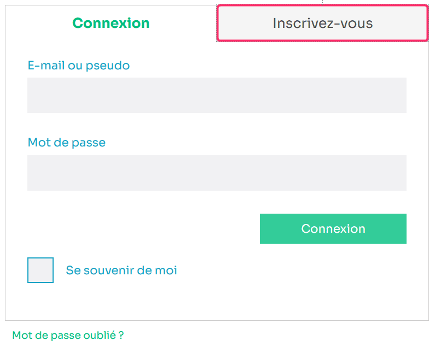435x347 pixels.
Task: Follow the forgotten password link
Action: [x=68, y=335]
